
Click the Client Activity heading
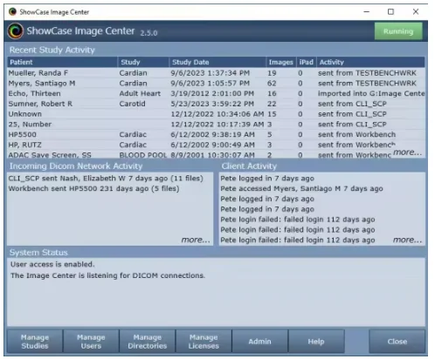tap(249, 166)
